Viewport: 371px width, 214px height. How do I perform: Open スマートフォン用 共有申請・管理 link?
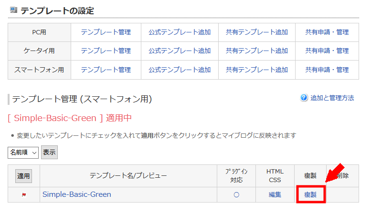[x=327, y=70]
